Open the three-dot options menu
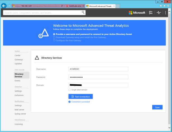The height and width of the screenshot is (132, 172). tap(165, 13)
